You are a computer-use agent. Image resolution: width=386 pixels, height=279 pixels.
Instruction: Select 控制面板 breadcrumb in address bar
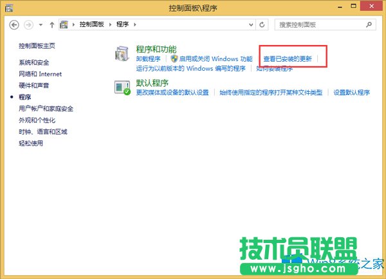tap(91, 24)
